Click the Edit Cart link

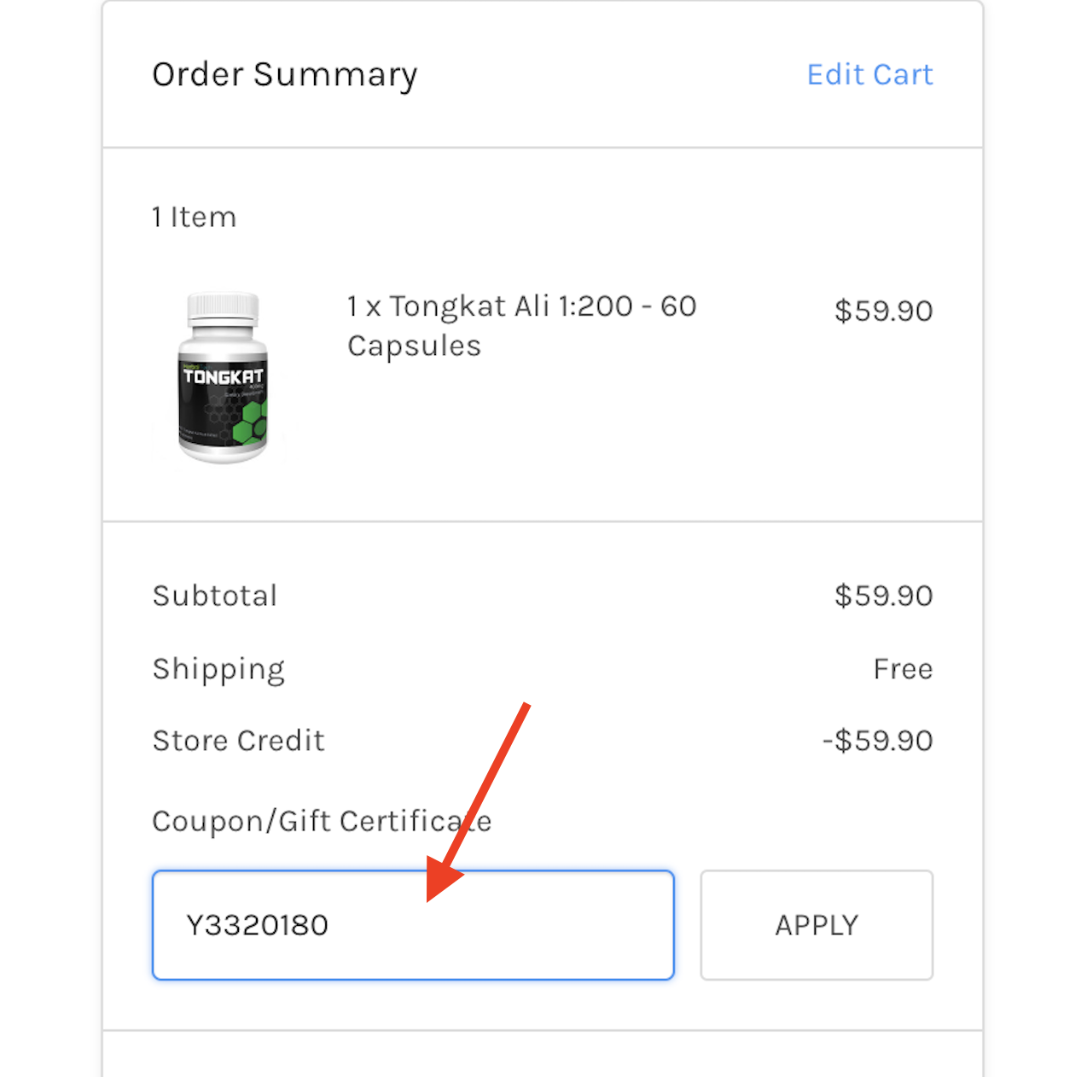(869, 75)
